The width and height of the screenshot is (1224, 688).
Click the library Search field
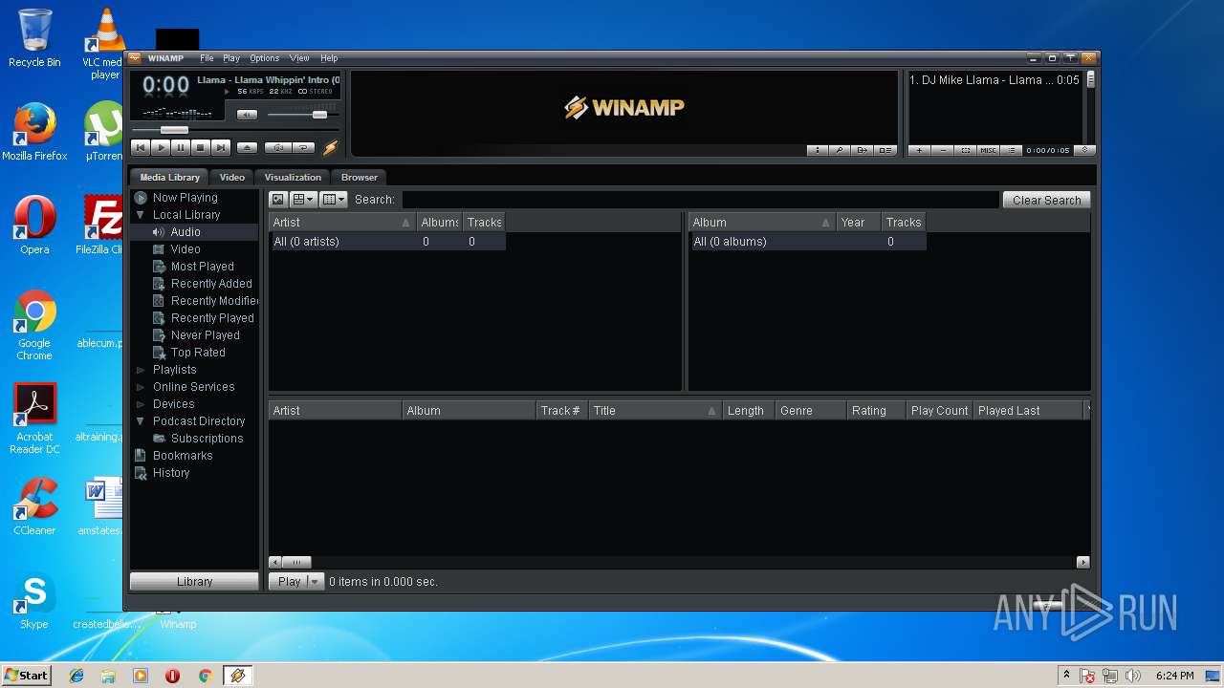(700, 200)
